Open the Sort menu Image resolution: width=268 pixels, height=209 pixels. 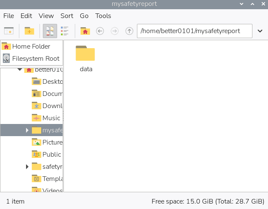pyautogui.click(x=67, y=16)
